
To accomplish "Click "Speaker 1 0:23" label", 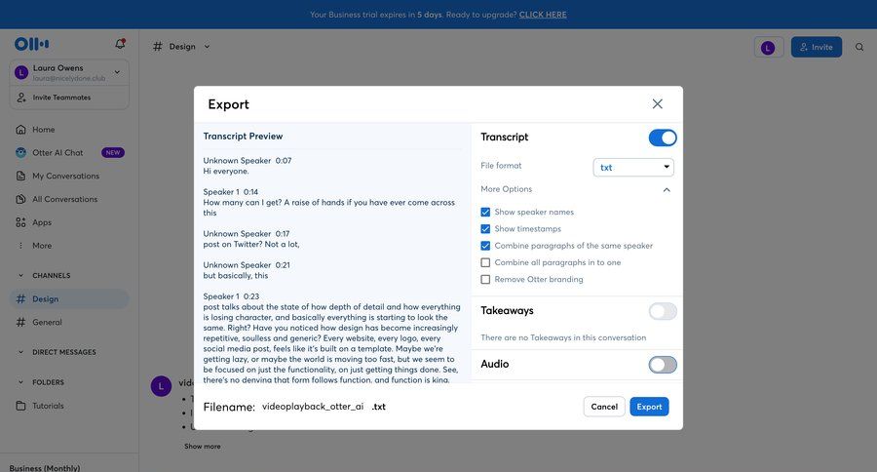I will (x=231, y=296).
